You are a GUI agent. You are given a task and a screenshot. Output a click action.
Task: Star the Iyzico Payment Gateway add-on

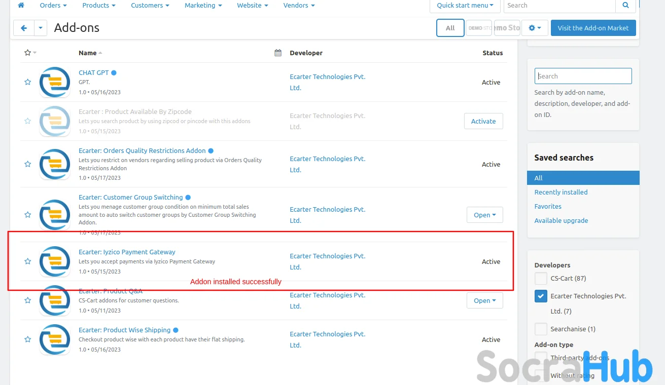[28, 261]
